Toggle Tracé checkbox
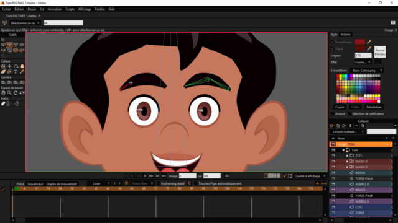 333,48
